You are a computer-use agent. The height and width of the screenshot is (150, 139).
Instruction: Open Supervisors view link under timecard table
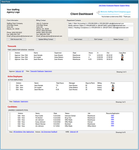pyautogui.click(x=48, y=71)
